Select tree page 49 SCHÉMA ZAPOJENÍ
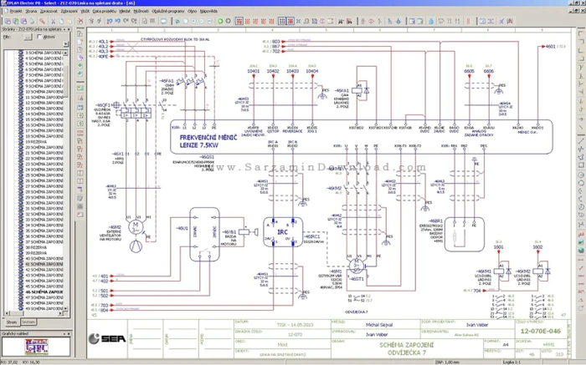586x365 pixels. point(44,308)
